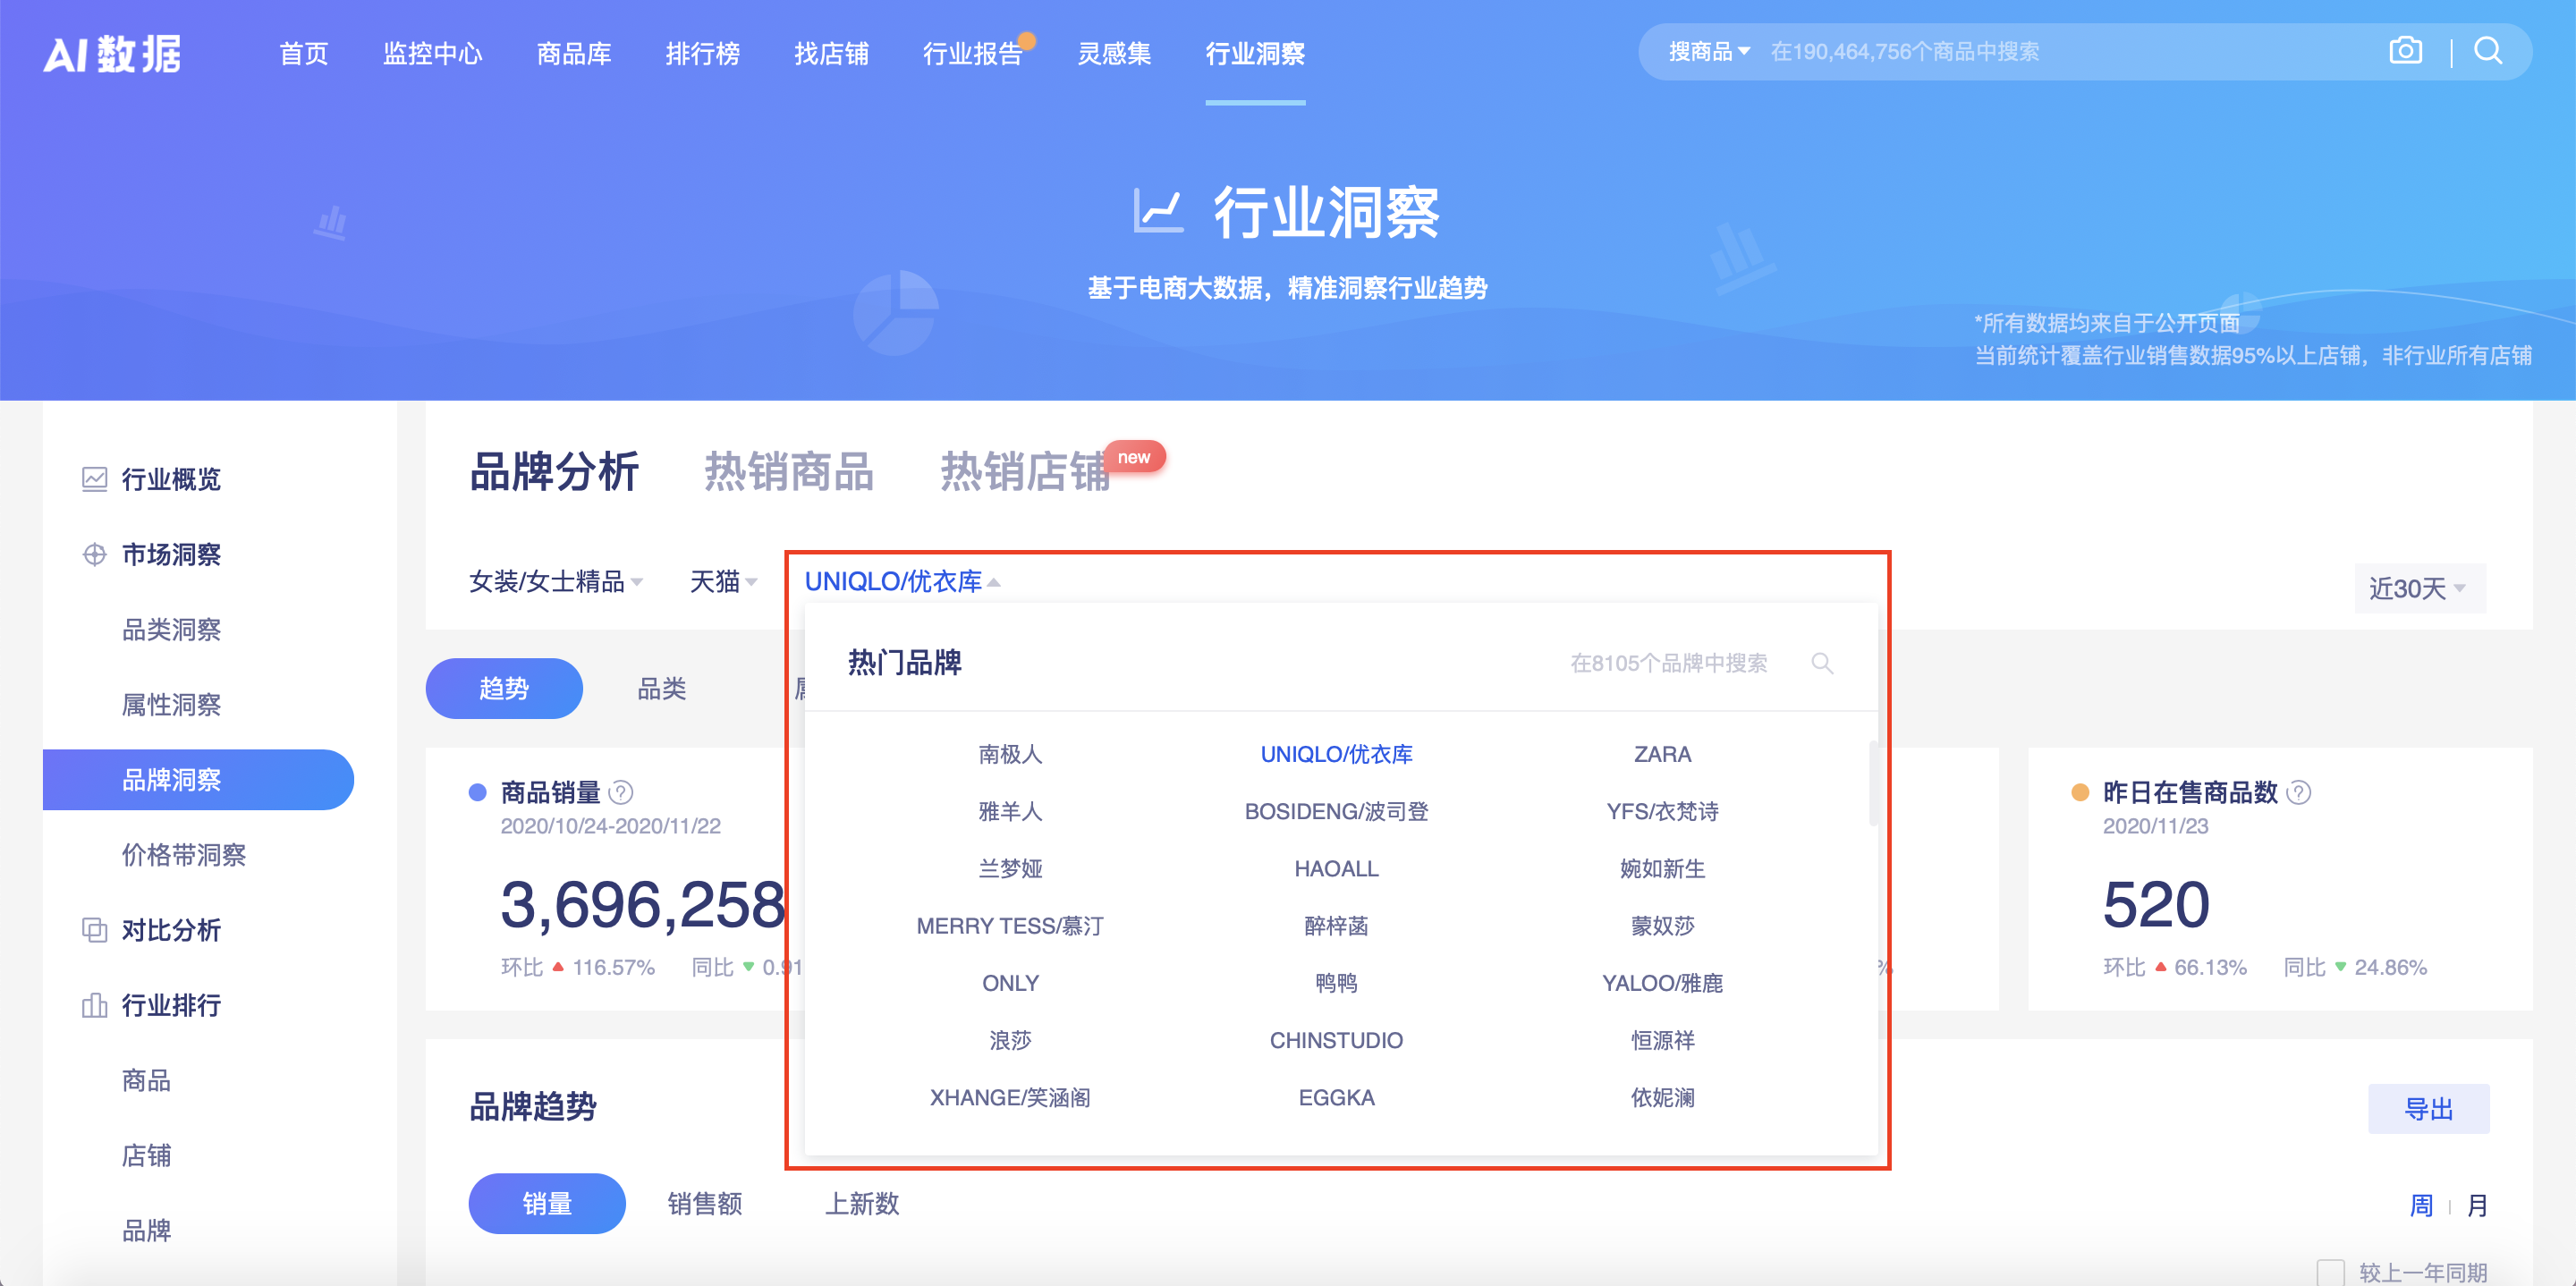Click the 在8105个品牌中搜索 input field

pyautogui.click(x=1670, y=663)
